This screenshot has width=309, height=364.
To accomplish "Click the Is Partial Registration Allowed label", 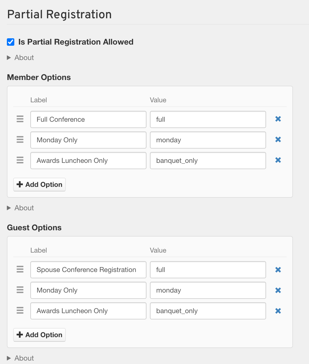I will pyautogui.click(x=76, y=42).
